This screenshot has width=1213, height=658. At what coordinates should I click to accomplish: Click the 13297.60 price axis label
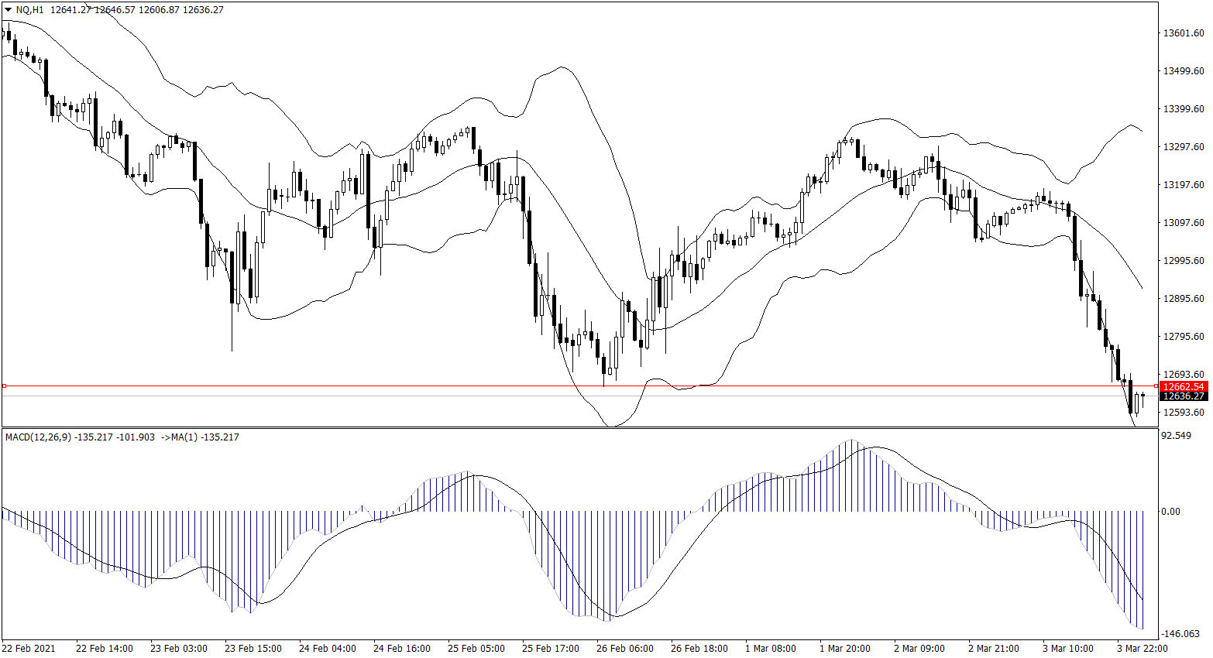pos(1184,147)
